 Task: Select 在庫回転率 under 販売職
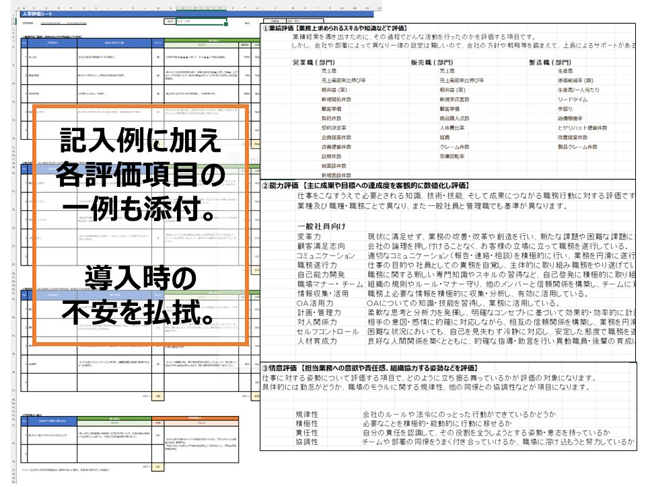coord(452,156)
